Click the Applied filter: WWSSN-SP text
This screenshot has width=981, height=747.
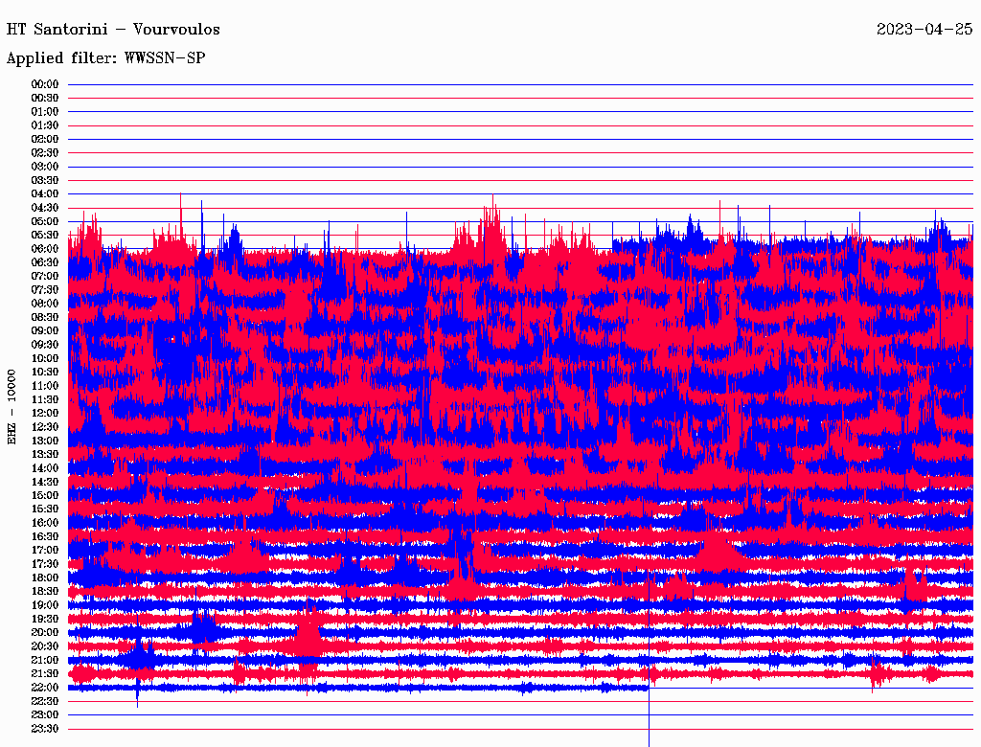(x=105, y=57)
